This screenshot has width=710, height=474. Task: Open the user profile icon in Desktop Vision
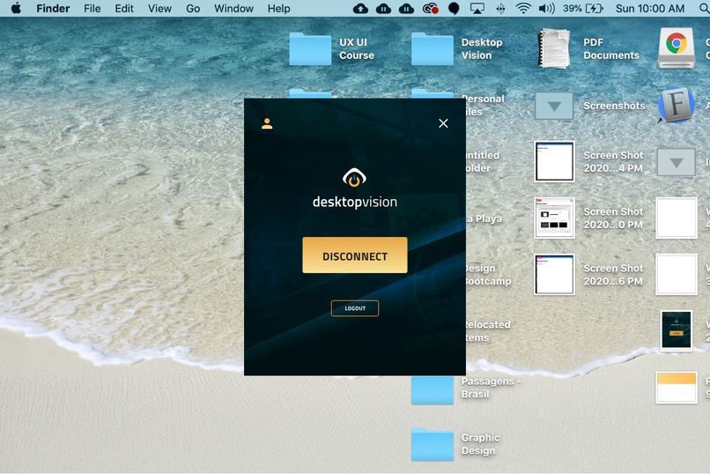pos(267,123)
